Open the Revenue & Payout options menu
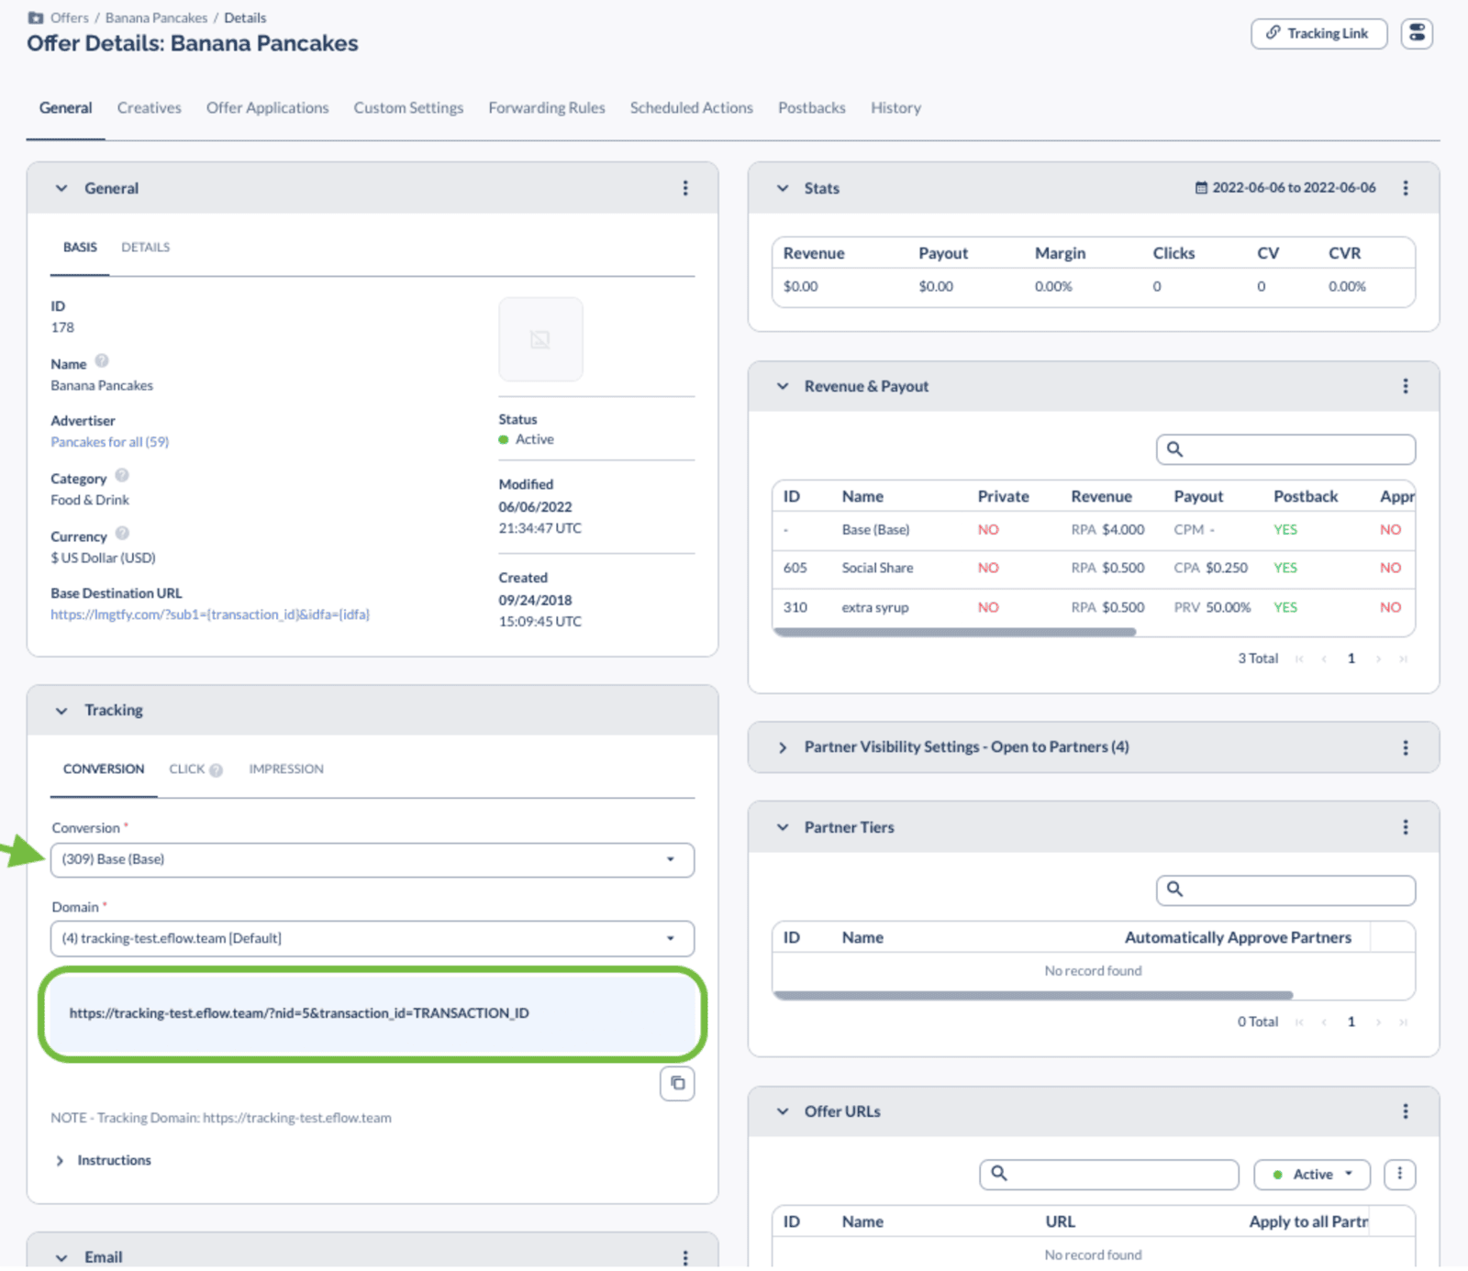This screenshot has height=1271, width=1468. tap(1405, 386)
